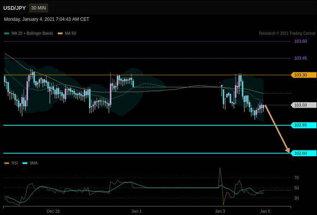The width and height of the screenshot is (317, 215).
Task: Select the 103.03 current price tag
Action: [304, 105]
